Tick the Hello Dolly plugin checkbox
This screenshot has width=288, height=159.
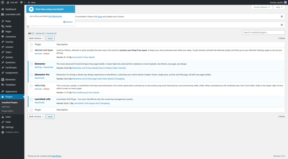click(x=31, y=86)
